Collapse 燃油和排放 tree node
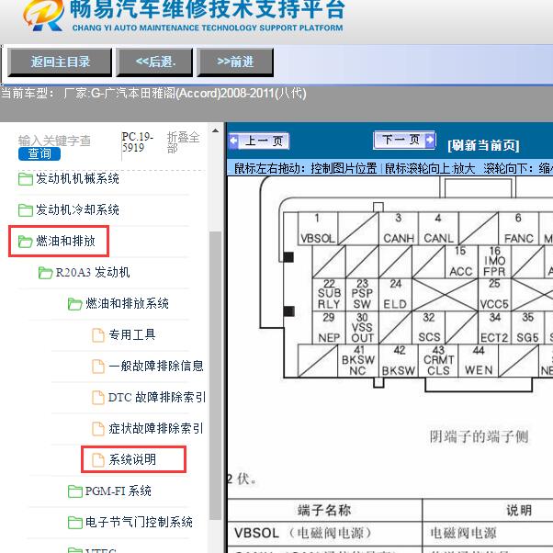Viewport: 553px width, 553px height. click(65, 242)
